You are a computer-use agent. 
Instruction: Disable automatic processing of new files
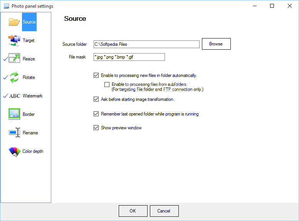[x=96, y=75]
